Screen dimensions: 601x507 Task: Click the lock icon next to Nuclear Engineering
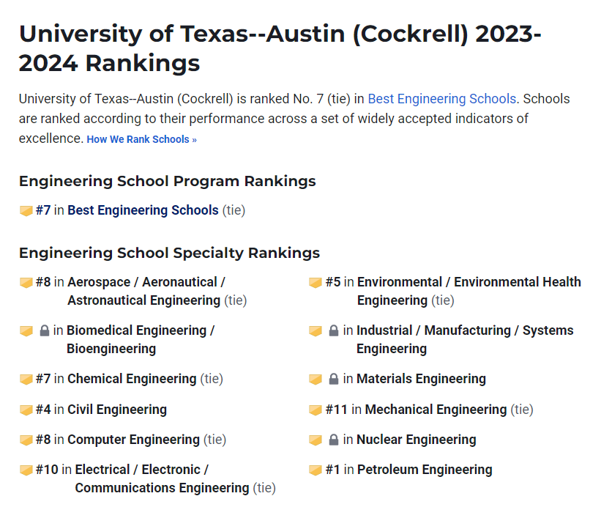coord(334,440)
